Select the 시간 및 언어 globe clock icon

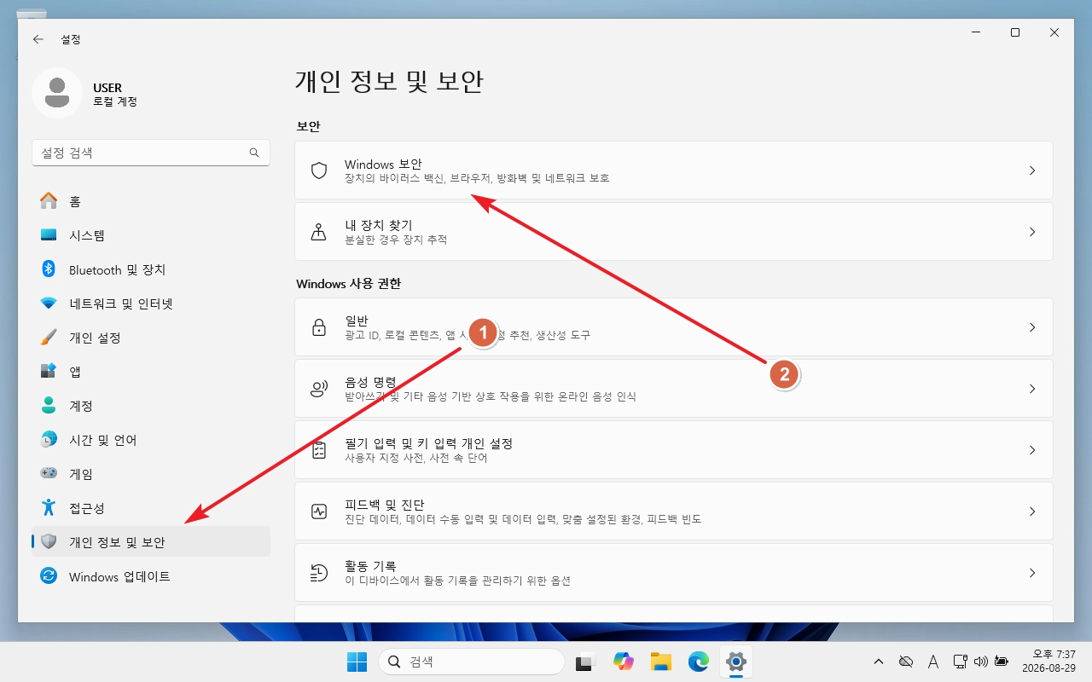[49, 440]
